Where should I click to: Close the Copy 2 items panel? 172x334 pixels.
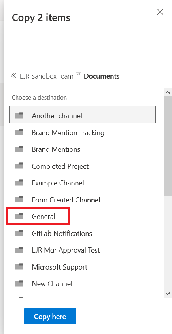(160, 12)
